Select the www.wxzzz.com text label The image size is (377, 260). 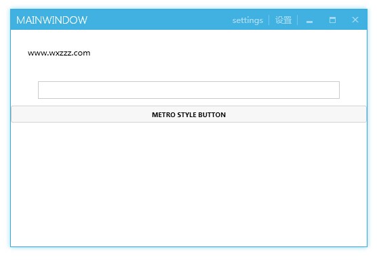click(x=59, y=53)
